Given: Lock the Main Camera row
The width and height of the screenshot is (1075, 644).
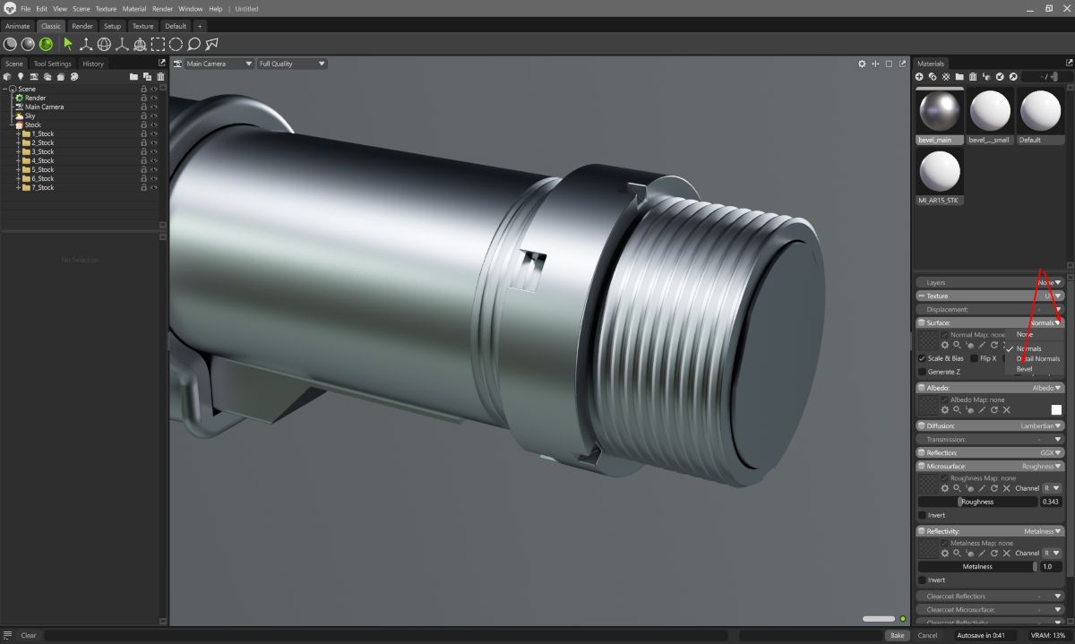Looking at the screenshot, I should click(143, 107).
